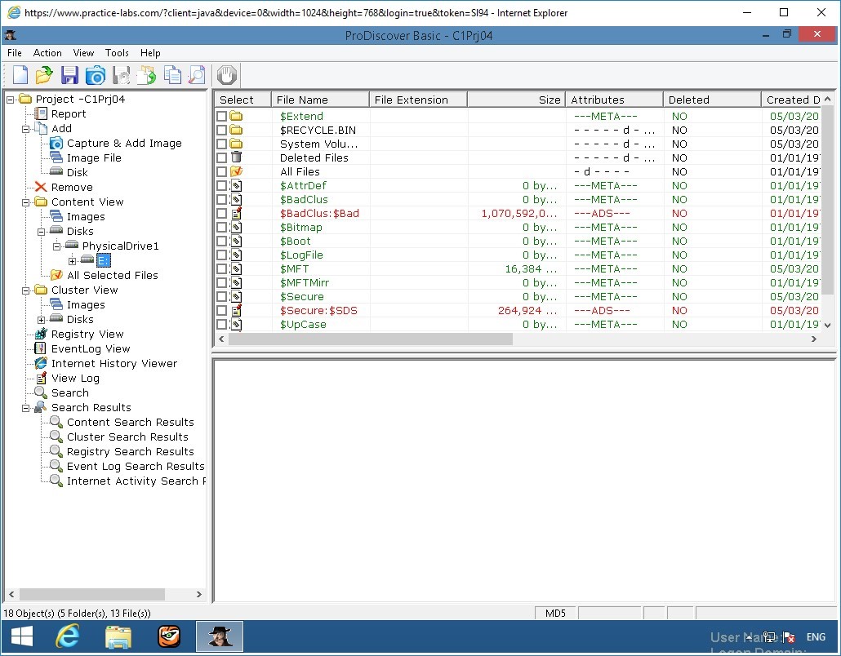Open Content Search Results

tap(131, 423)
